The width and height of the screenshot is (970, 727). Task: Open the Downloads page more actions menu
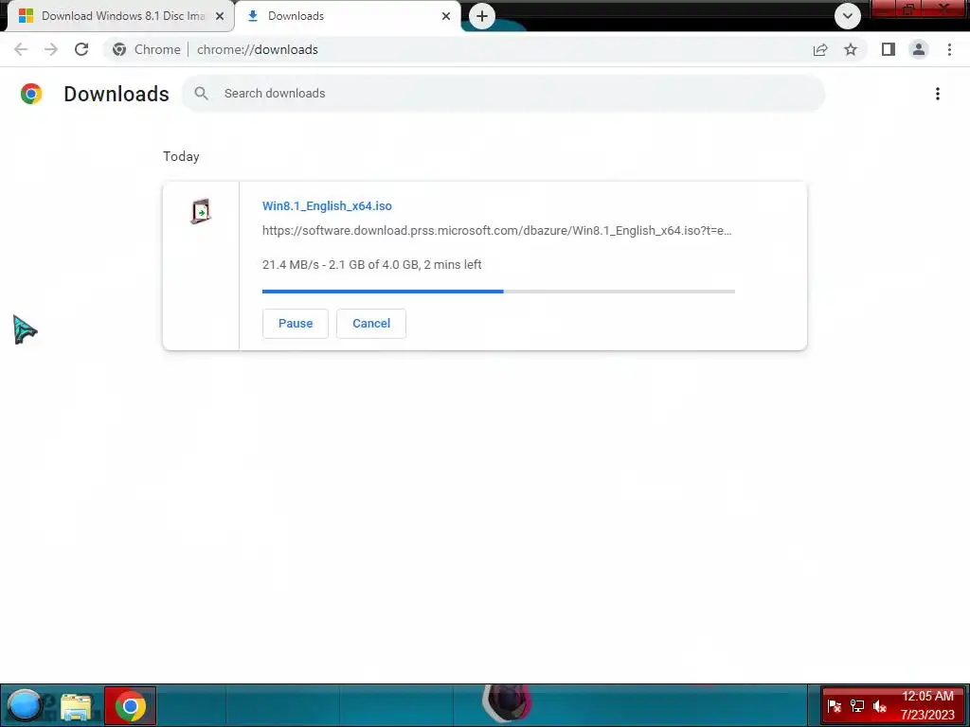pyautogui.click(x=938, y=94)
